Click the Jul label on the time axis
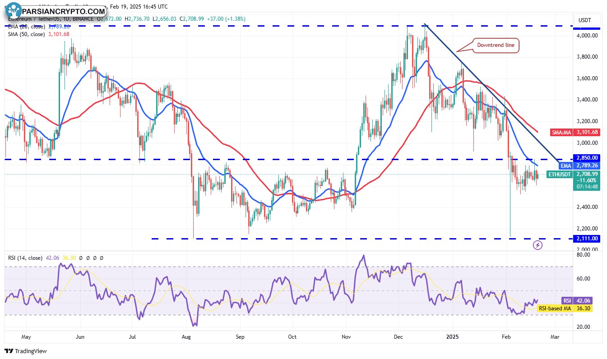607x359 pixels. (133, 337)
